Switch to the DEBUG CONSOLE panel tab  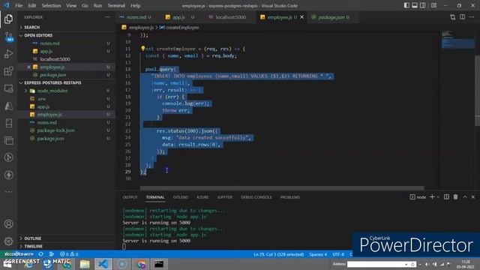256,197
